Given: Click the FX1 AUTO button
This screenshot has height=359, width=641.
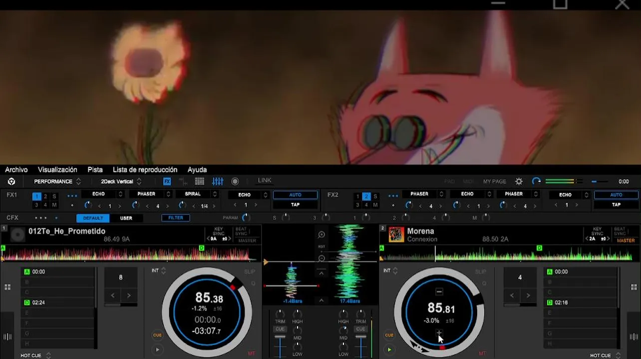Looking at the screenshot, I should point(295,195).
